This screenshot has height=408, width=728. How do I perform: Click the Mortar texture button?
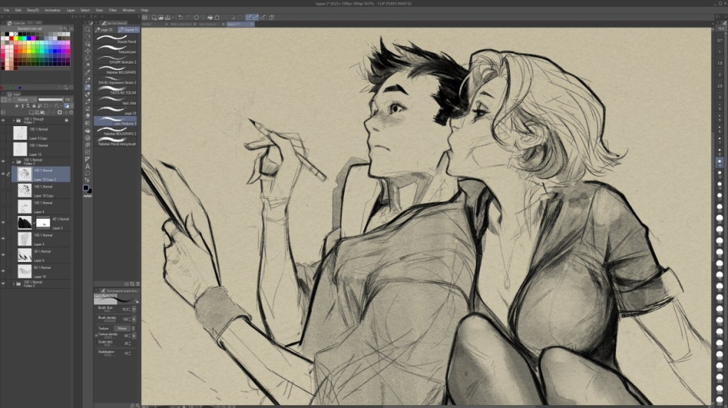tap(122, 329)
